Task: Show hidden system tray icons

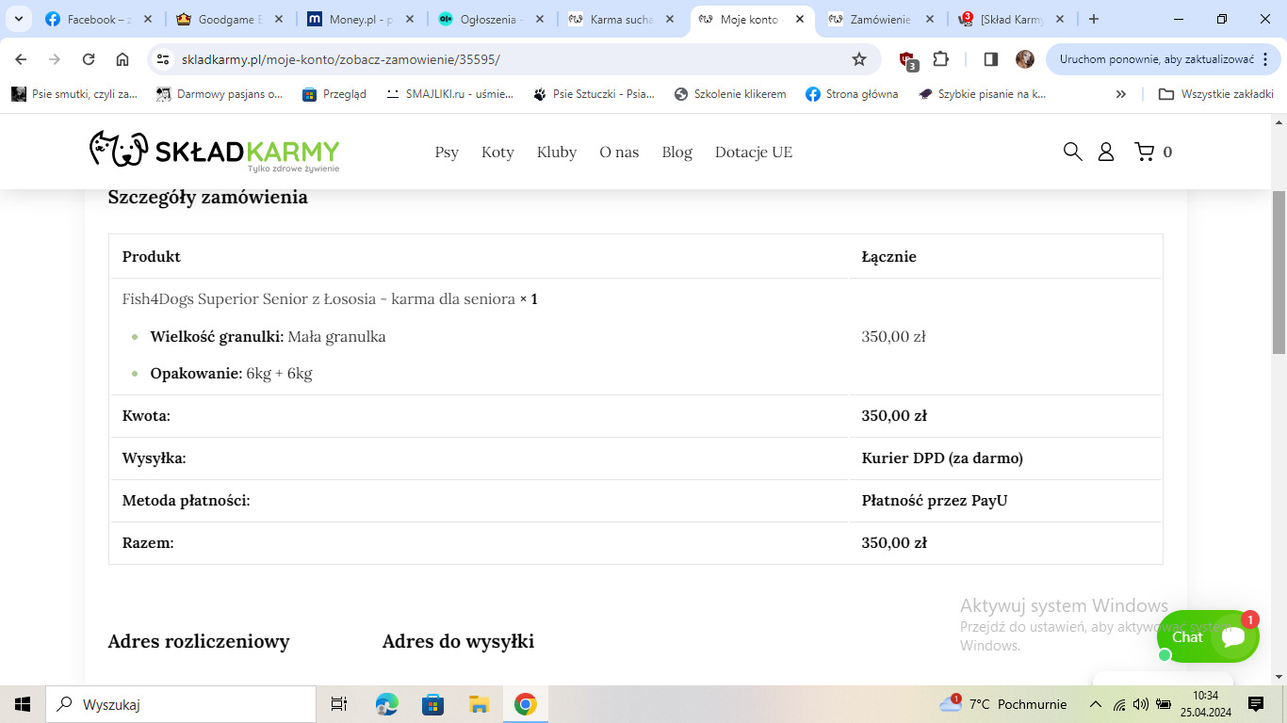Action: point(1095,704)
